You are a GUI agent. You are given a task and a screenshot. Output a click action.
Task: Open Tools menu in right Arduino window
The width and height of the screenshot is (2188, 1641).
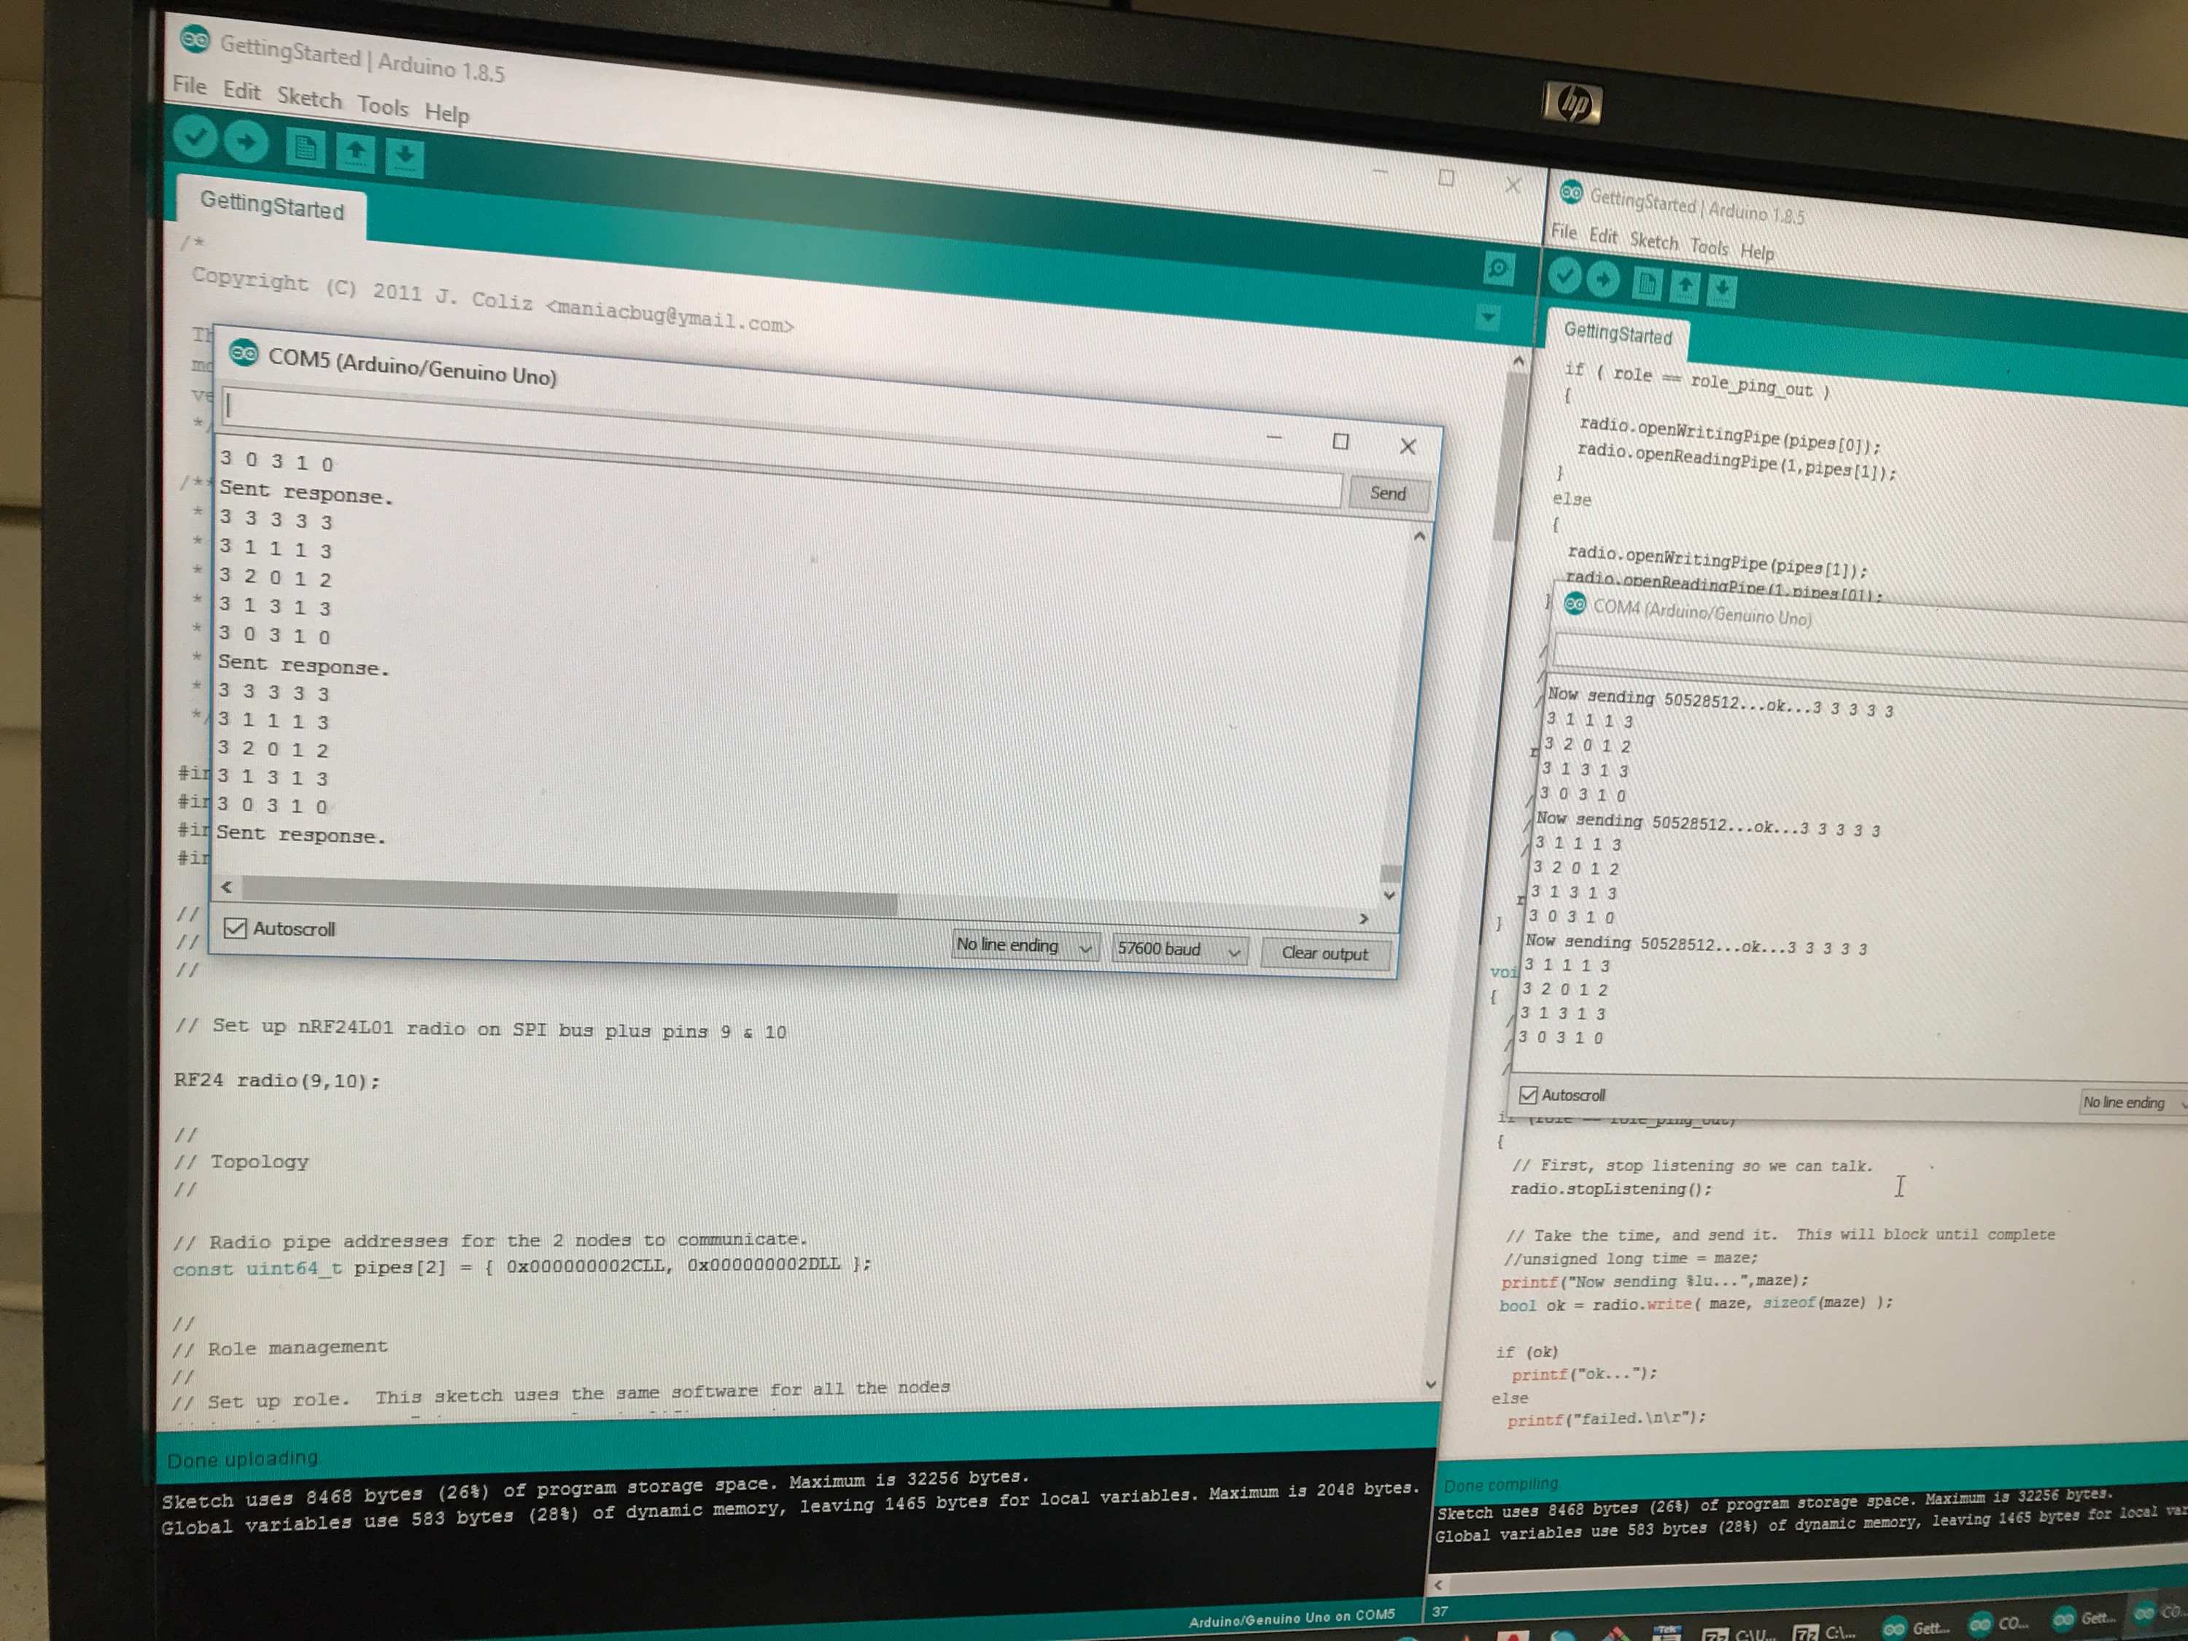[1708, 247]
